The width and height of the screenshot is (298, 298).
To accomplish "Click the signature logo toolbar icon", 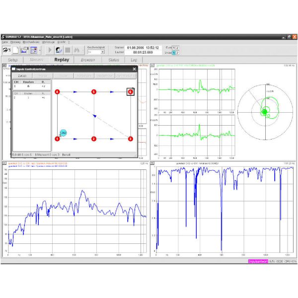I will coord(6,50).
